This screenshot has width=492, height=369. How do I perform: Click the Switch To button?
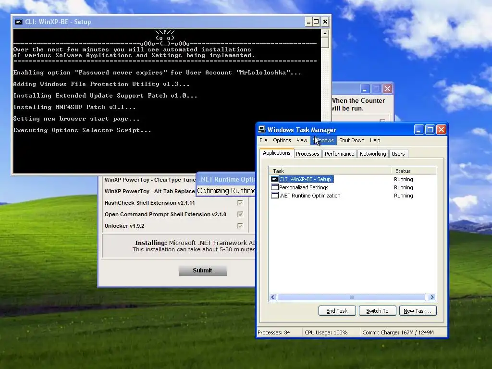click(x=378, y=311)
